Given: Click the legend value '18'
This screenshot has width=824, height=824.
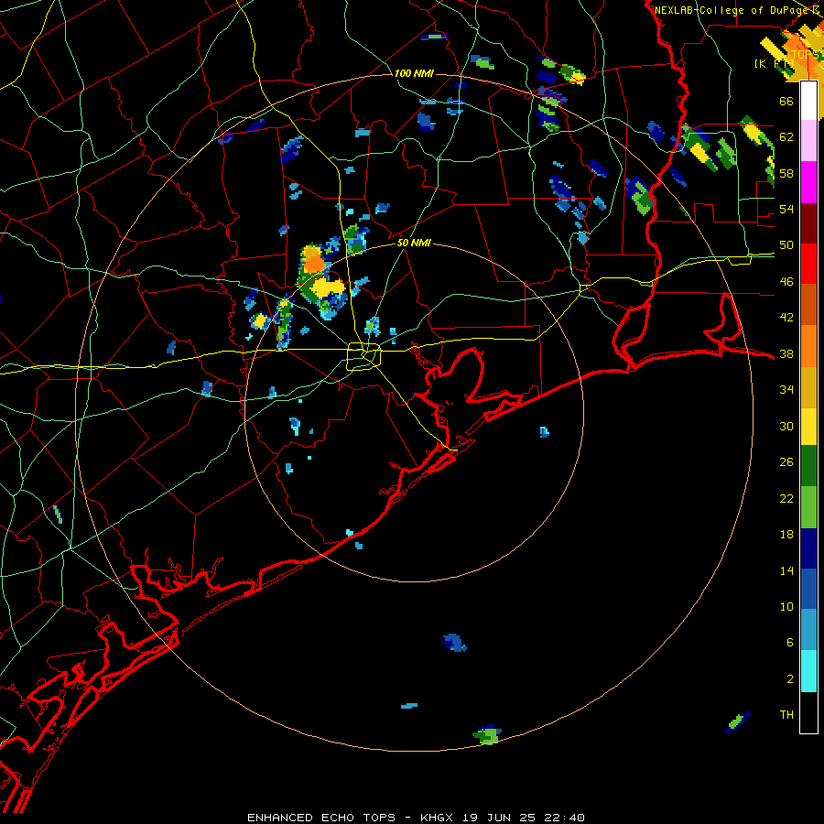Looking at the screenshot, I should pos(786,535).
